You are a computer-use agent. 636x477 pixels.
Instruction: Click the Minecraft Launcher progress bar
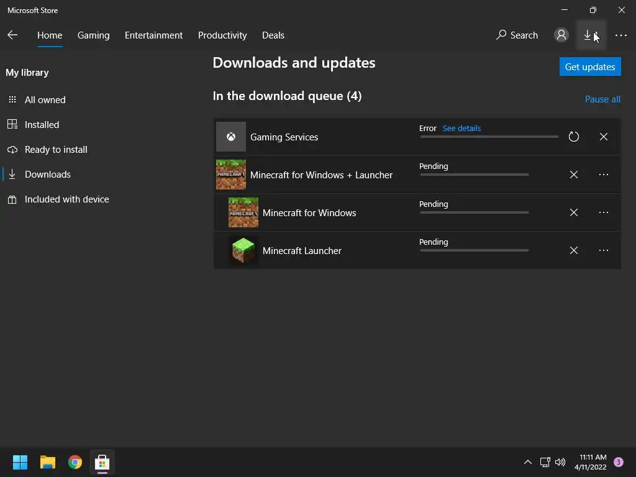tap(474, 250)
